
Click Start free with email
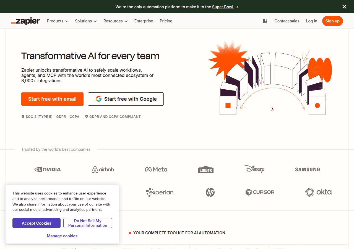tap(52, 99)
